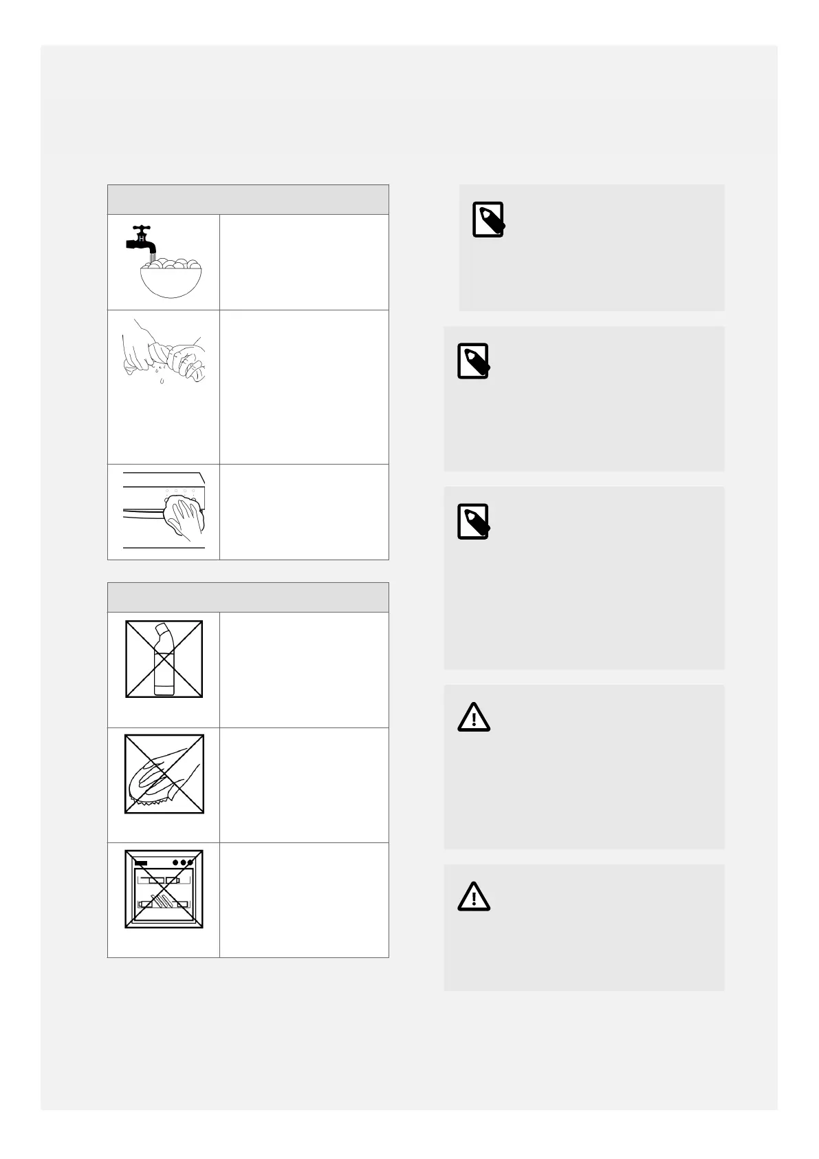Select the middle note tag icon
The image size is (819, 1159).
[x=473, y=361]
